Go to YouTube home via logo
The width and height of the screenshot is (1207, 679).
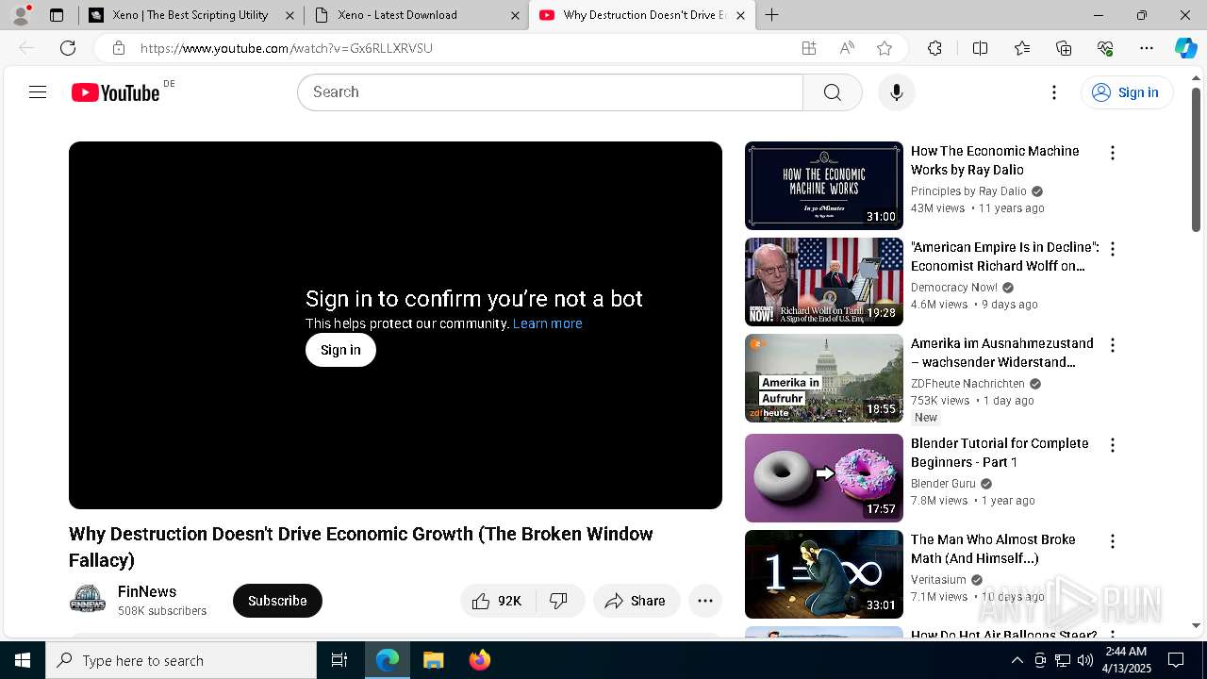coord(116,92)
